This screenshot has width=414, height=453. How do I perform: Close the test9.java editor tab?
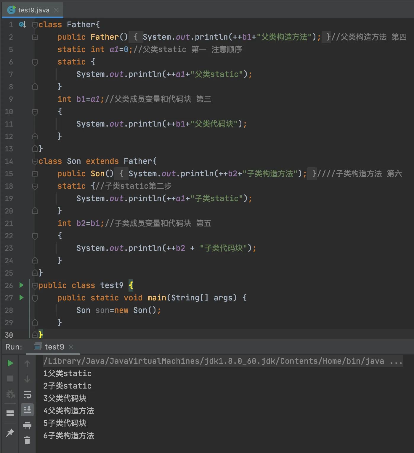pos(56,10)
